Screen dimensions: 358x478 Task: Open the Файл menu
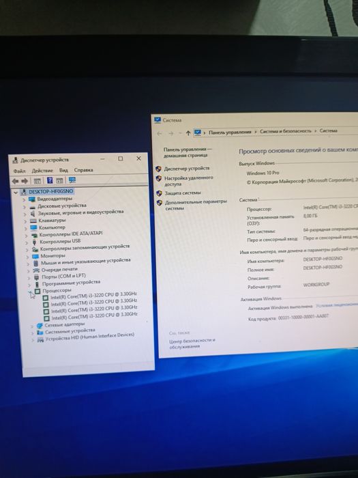tap(19, 171)
